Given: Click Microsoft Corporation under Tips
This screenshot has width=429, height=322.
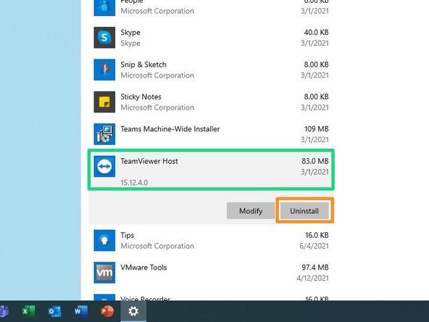Looking at the screenshot, I should point(157,246).
